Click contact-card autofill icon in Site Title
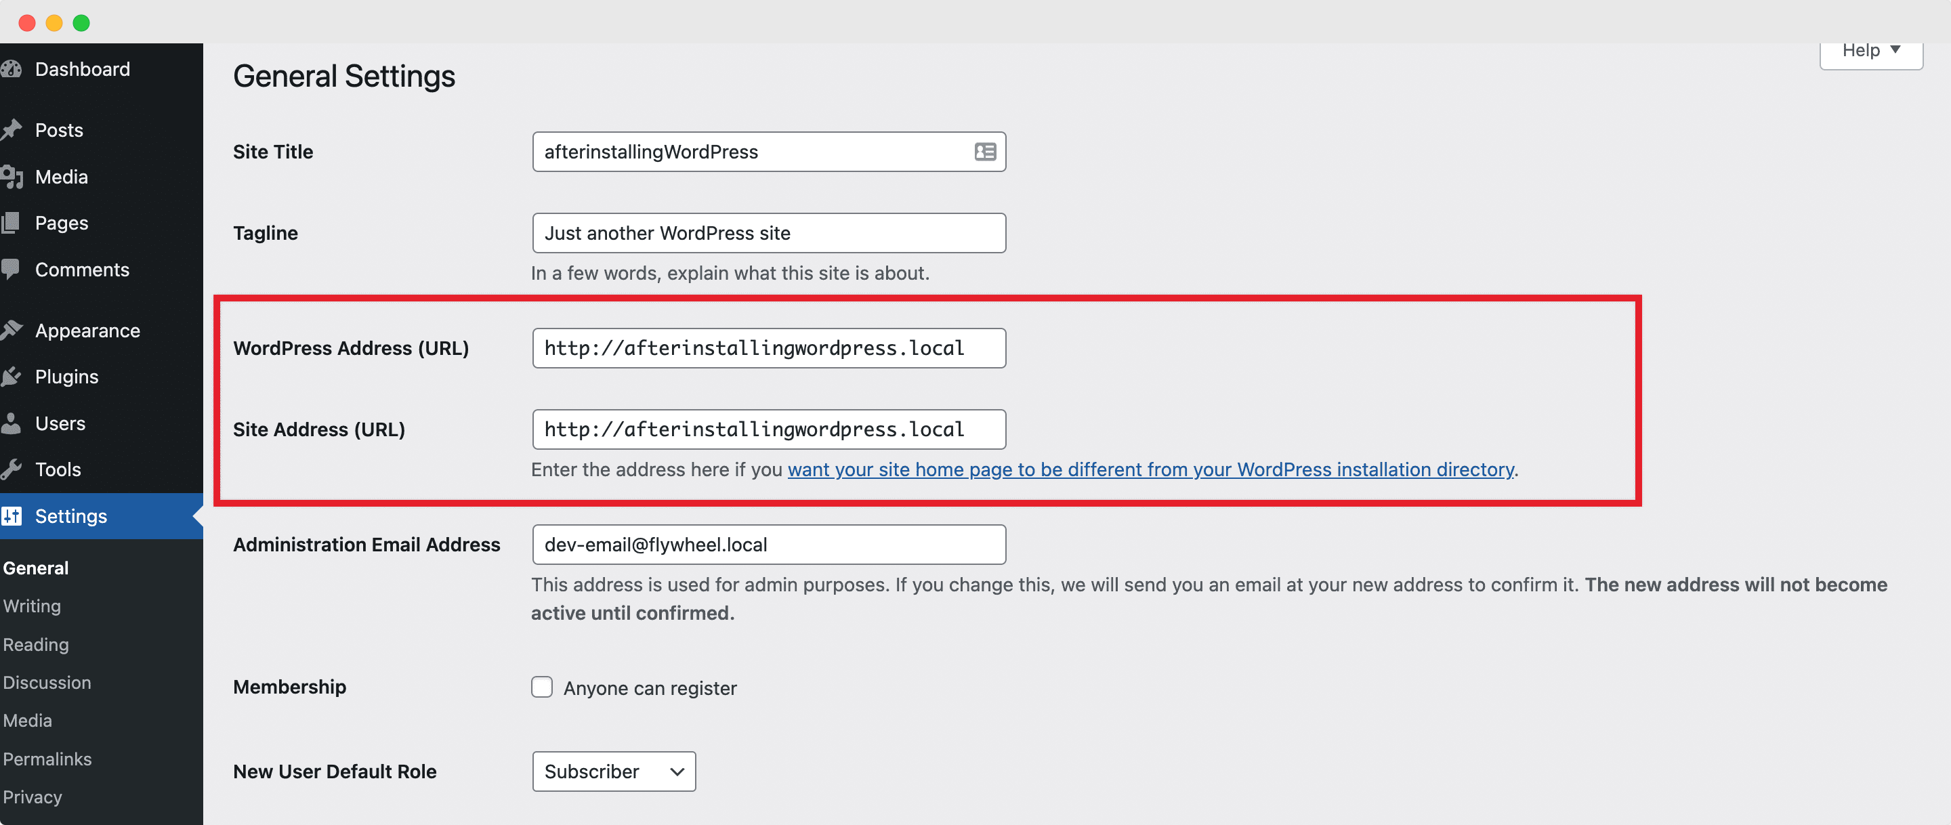 click(x=984, y=152)
